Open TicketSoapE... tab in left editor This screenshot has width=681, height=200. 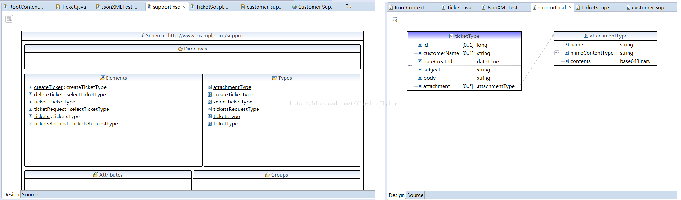(x=209, y=7)
